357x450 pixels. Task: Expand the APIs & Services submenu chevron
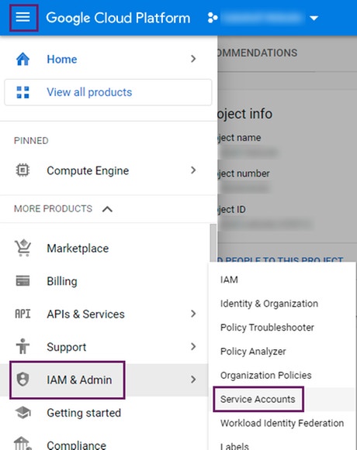click(x=193, y=314)
